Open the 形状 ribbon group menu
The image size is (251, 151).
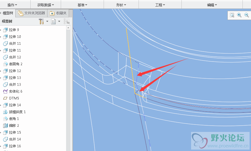[x=121, y=5]
